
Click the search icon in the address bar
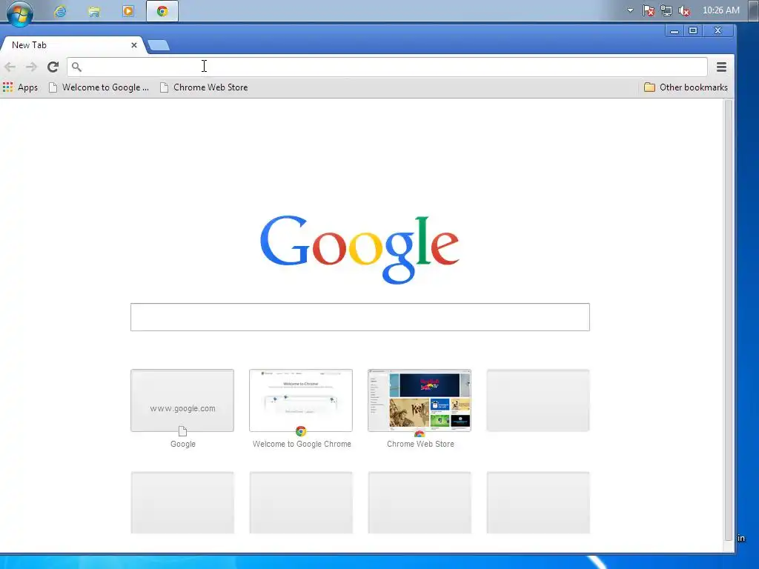[x=76, y=67]
